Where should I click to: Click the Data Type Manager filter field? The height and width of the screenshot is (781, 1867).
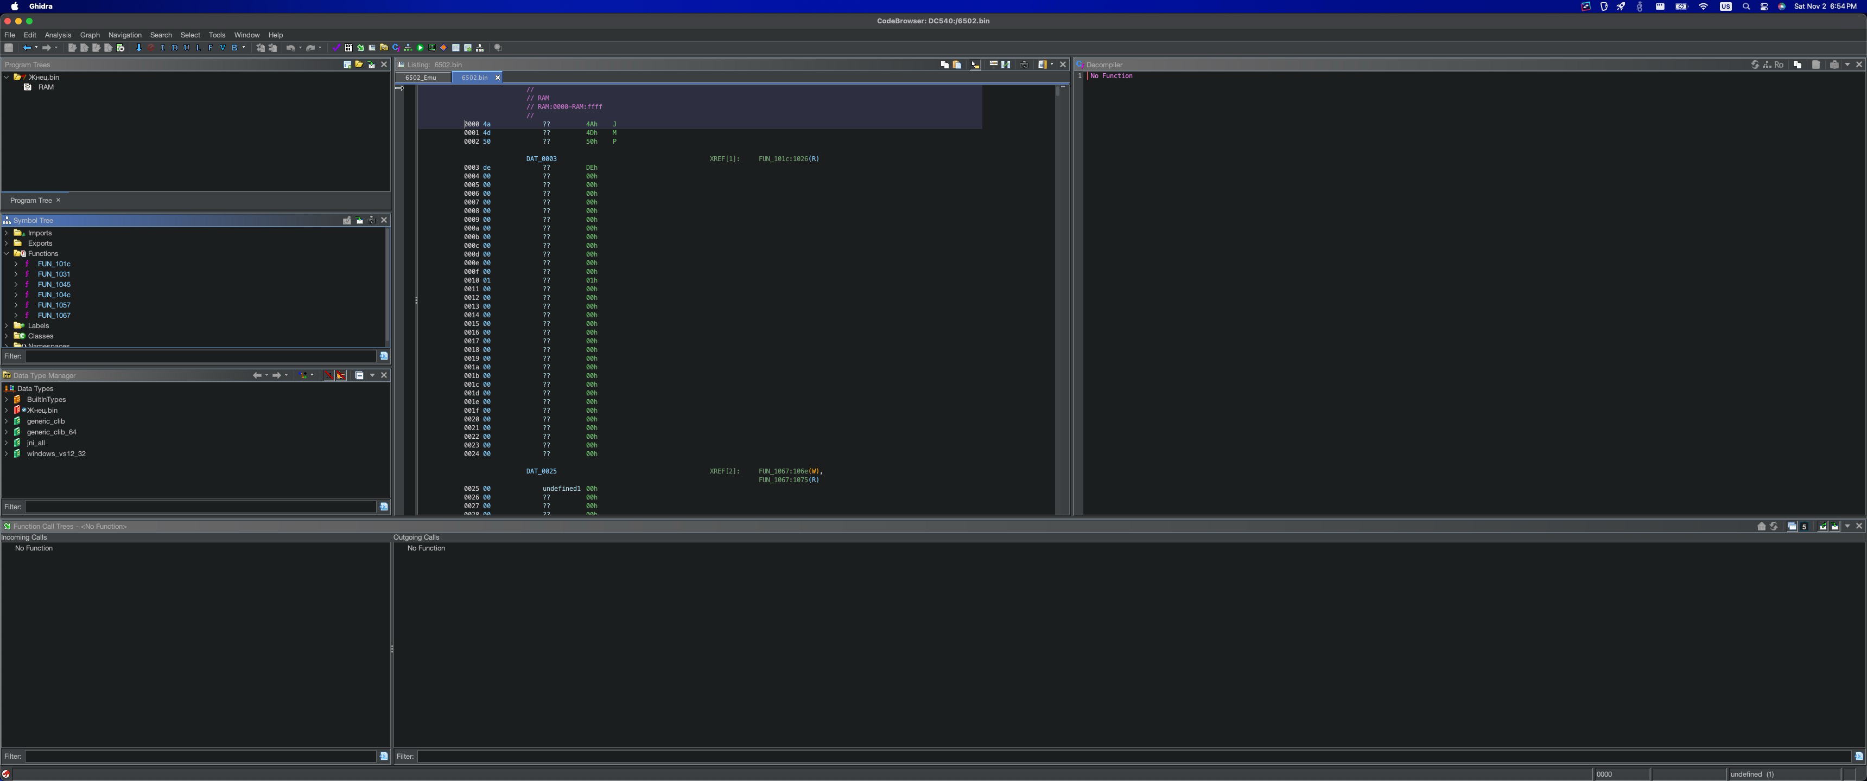(x=200, y=507)
